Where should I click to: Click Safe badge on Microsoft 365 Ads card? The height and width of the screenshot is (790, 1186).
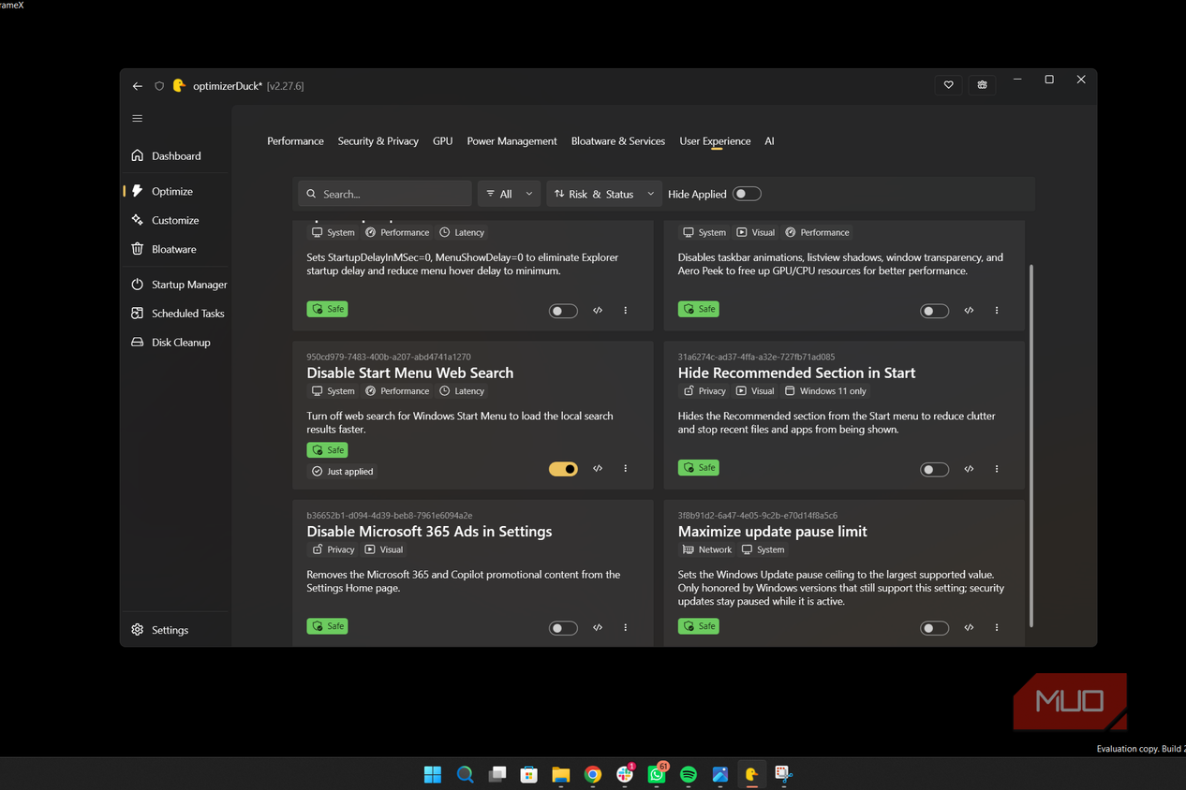[x=327, y=626]
